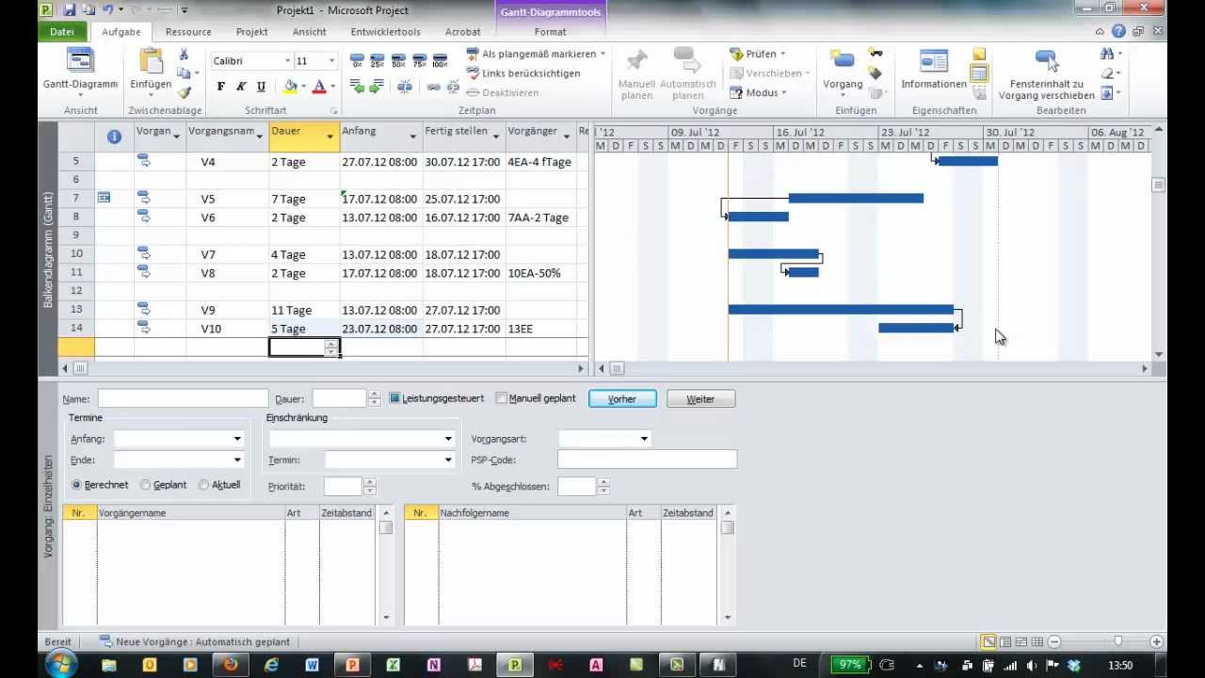Click the font color red A swatch
Screen dimensions: 1205x678
pos(319,87)
